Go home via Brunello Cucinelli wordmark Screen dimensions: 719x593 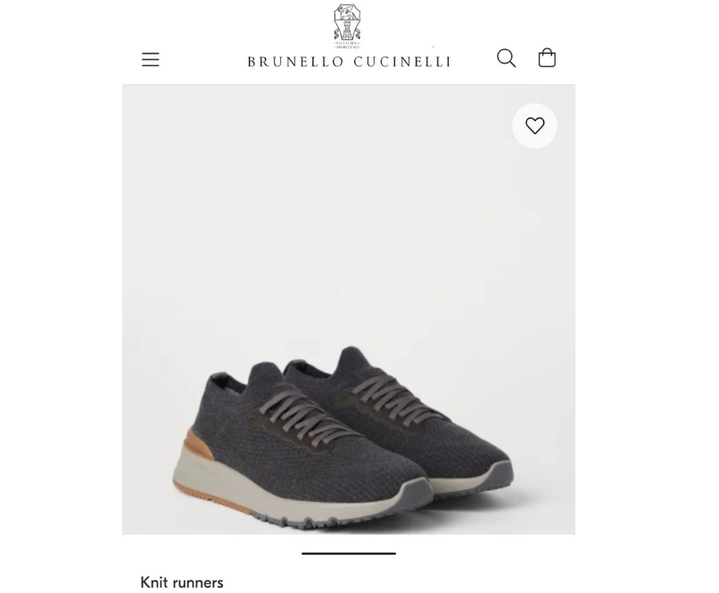coord(349,62)
